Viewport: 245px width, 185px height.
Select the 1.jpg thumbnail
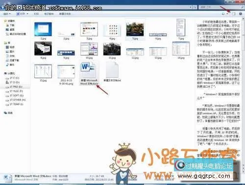[x=43, y=29]
